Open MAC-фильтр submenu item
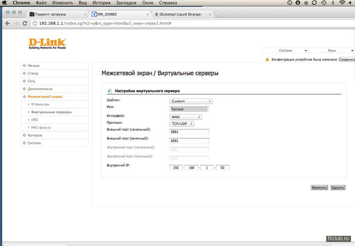The width and height of the screenshot is (355, 246). pos(55,128)
